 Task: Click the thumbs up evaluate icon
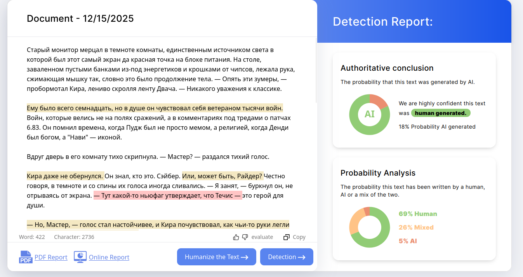(x=236, y=237)
